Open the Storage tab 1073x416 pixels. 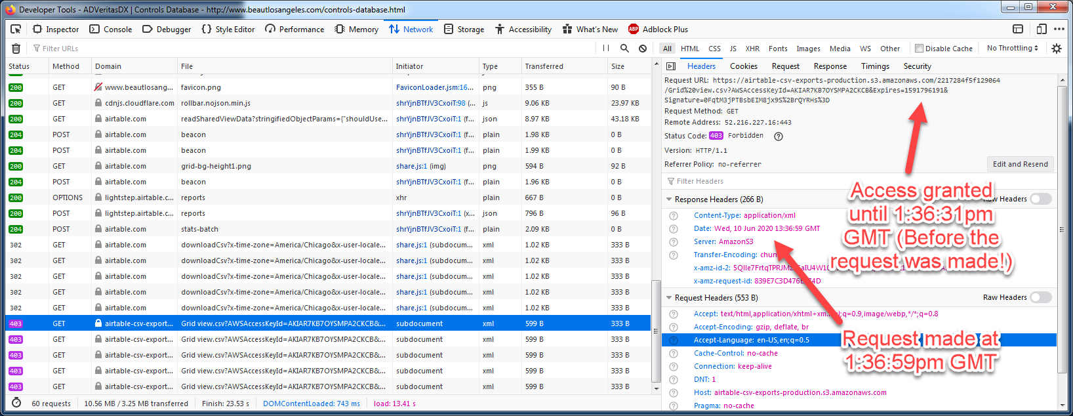pos(464,29)
